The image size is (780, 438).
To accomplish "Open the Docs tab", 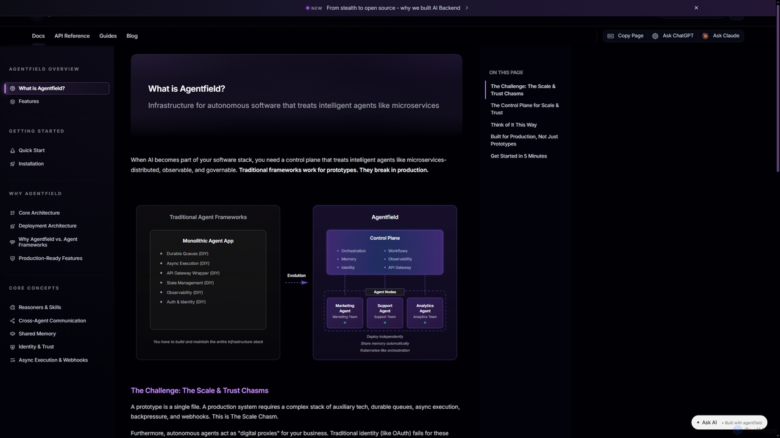I will [38, 36].
